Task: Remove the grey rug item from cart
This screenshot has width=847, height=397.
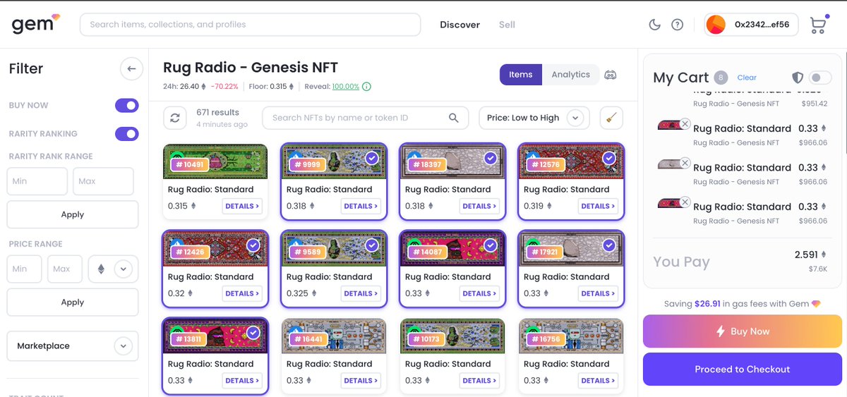Action: click(685, 164)
